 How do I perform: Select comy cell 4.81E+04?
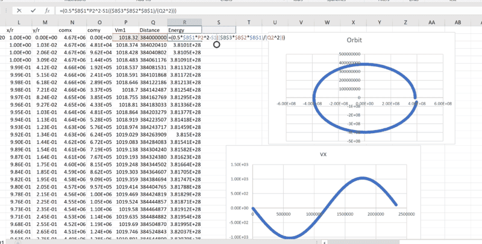(99, 45)
